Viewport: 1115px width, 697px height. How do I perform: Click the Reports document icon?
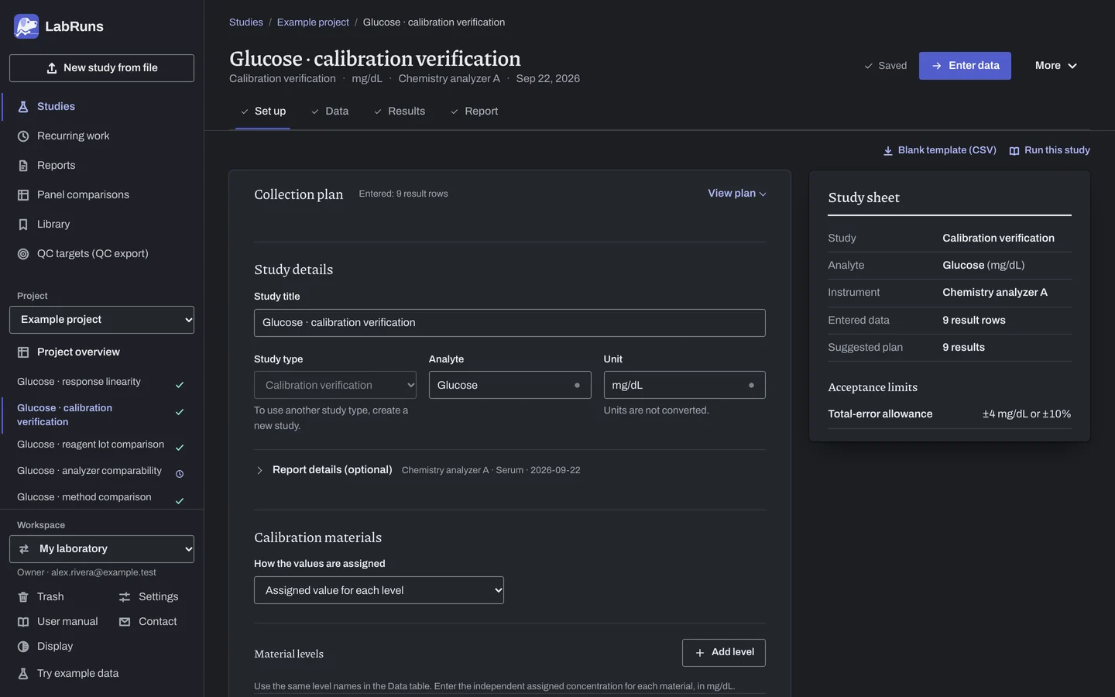coord(23,166)
